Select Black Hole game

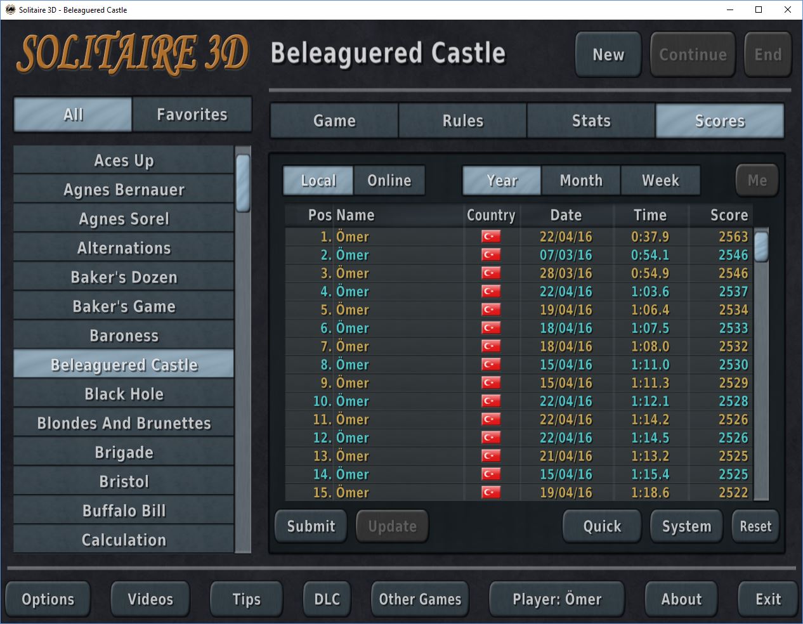click(124, 394)
